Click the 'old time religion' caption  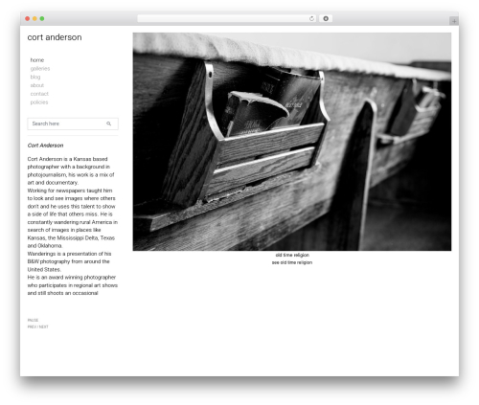tap(292, 255)
